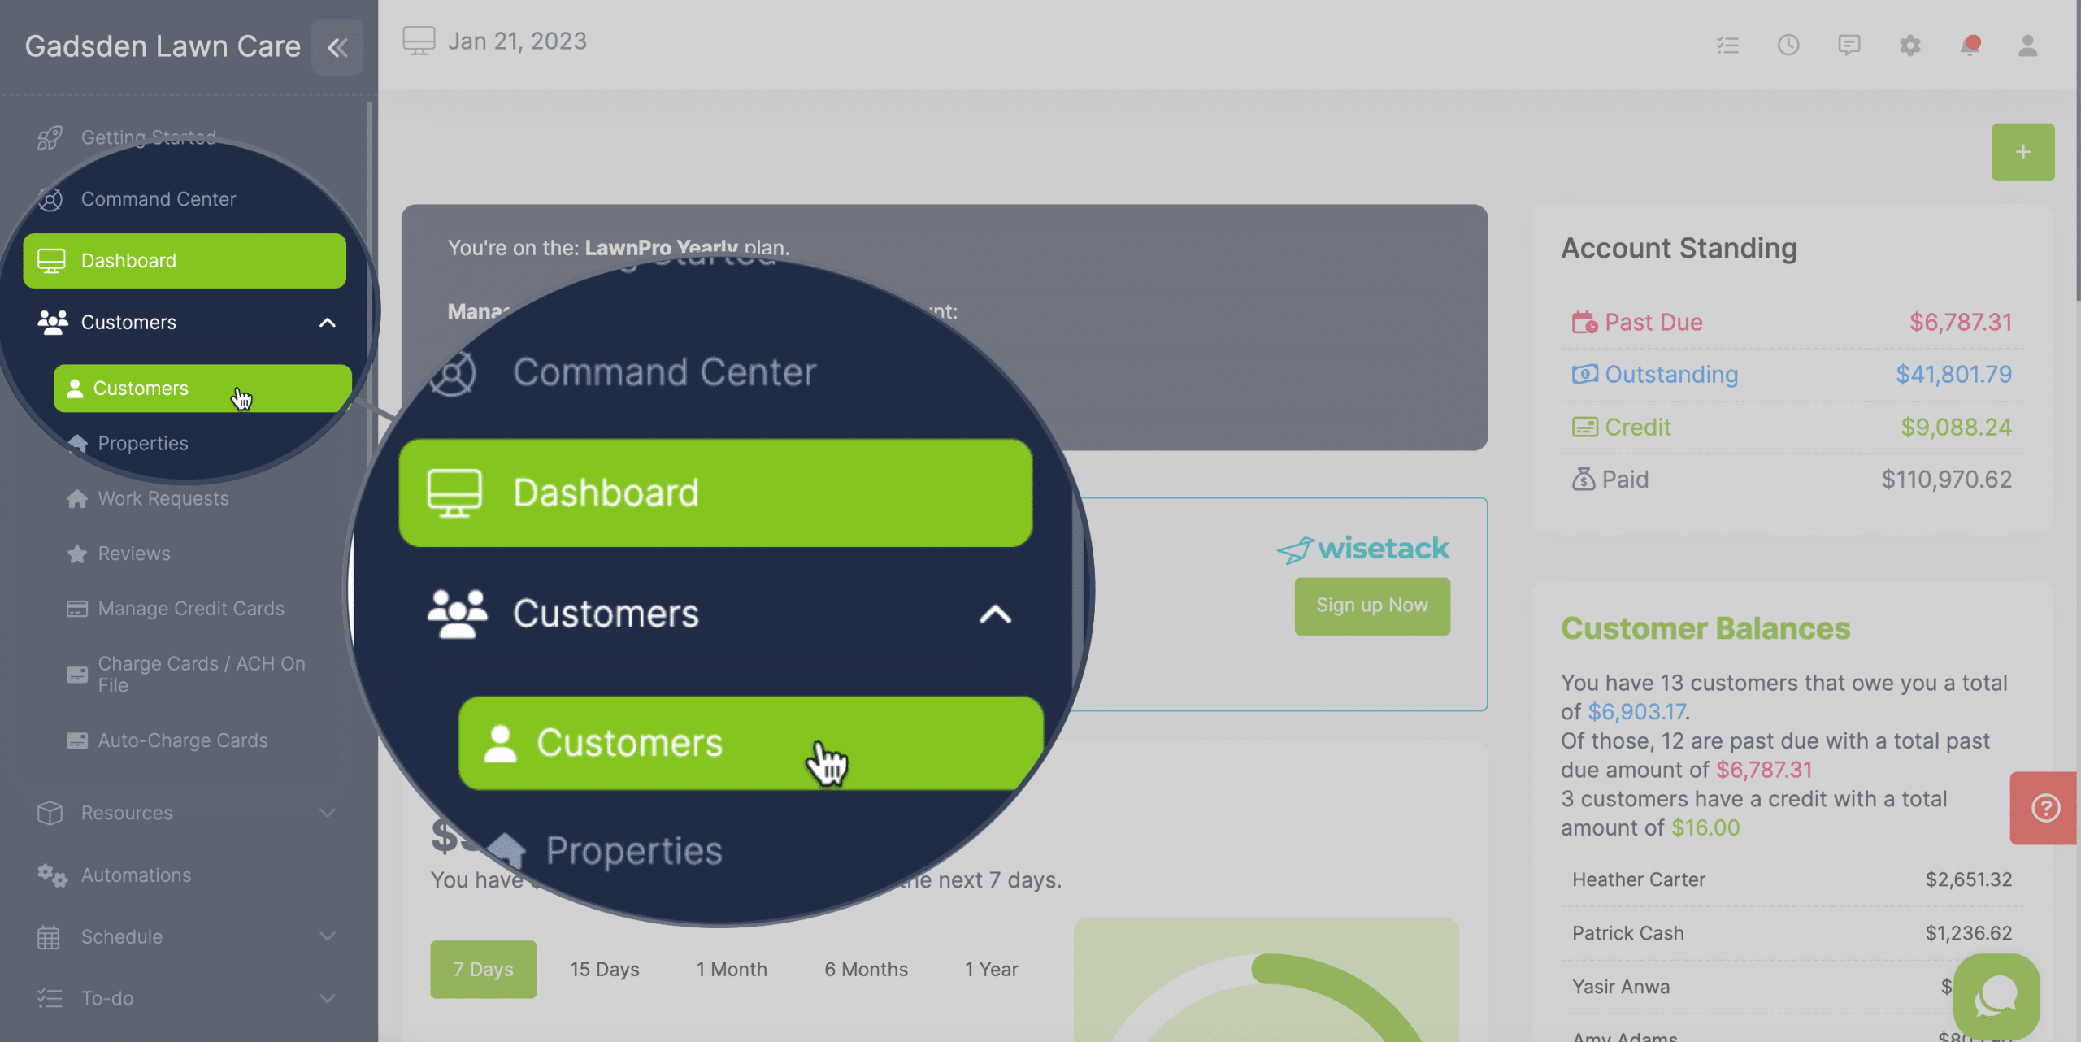The width and height of the screenshot is (2081, 1042).
Task: Expand the Resources menu chevron
Action: [328, 813]
